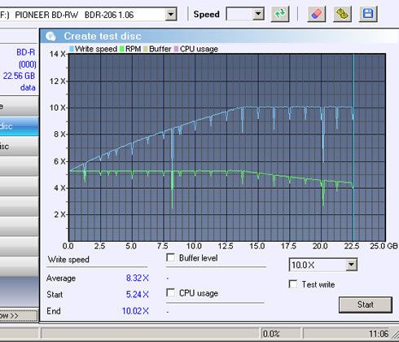Click the 0.0% progress status field

280,334
